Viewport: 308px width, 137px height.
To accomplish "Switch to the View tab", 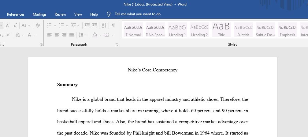I will [x=78, y=14].
